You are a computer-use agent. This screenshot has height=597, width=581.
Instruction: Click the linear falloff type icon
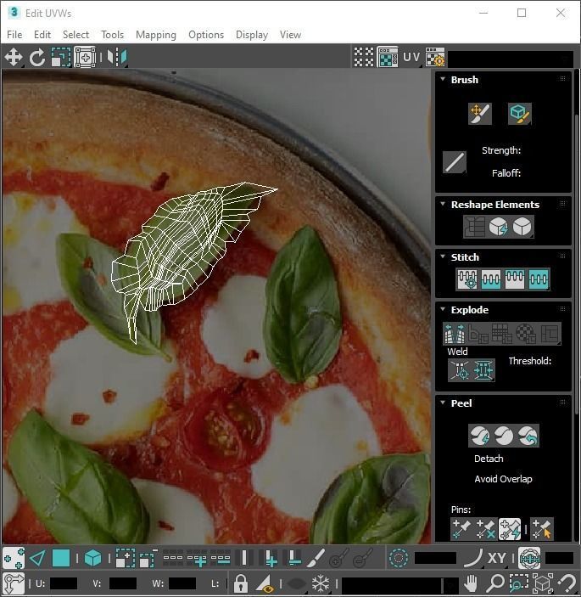(x=455, y=162)
